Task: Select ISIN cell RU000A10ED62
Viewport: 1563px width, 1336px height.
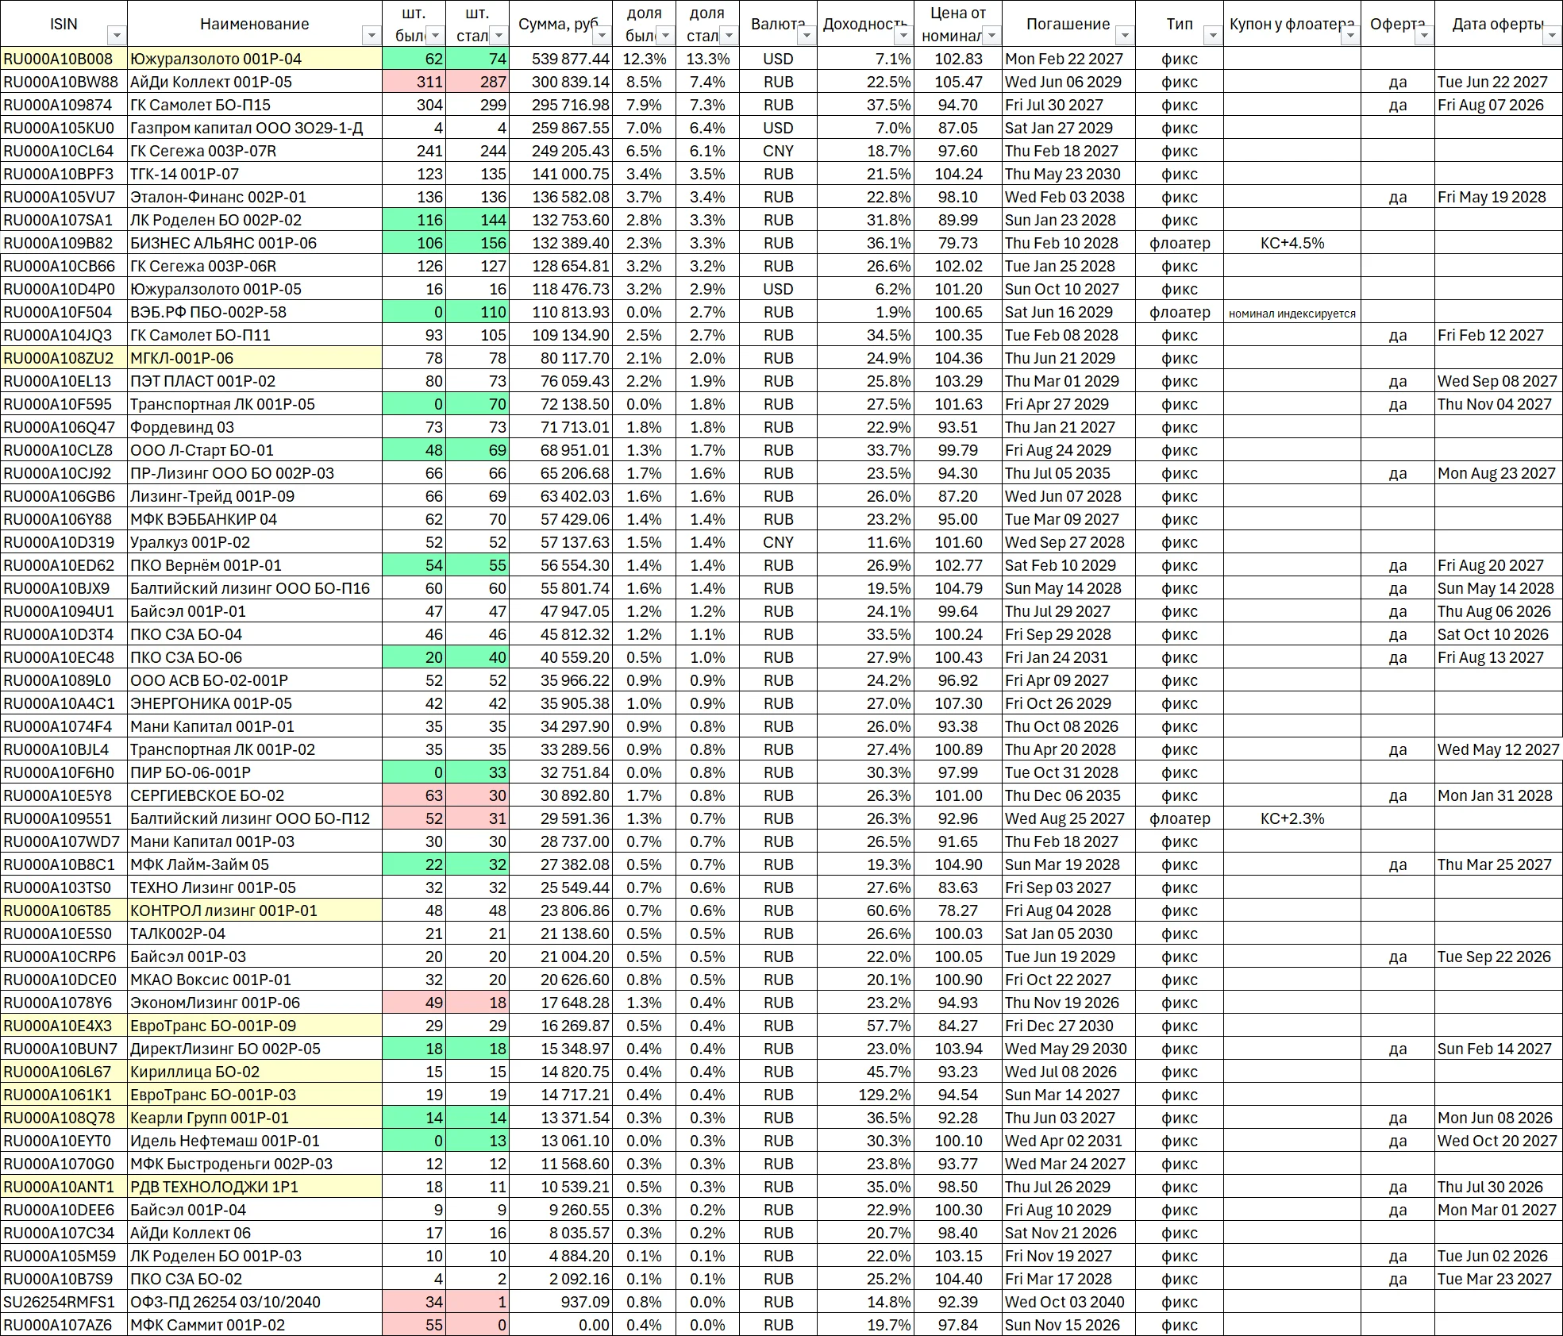Action: [x=64, y=565]
